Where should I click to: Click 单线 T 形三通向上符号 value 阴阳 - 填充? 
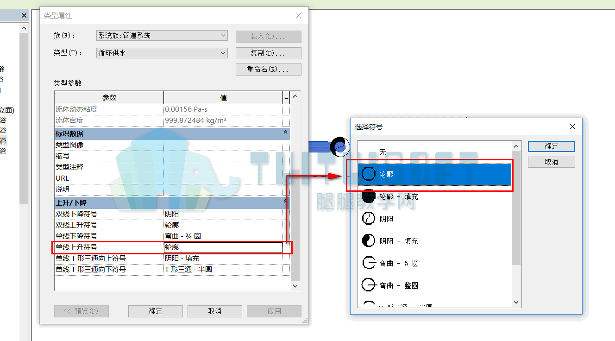(182, 259)
